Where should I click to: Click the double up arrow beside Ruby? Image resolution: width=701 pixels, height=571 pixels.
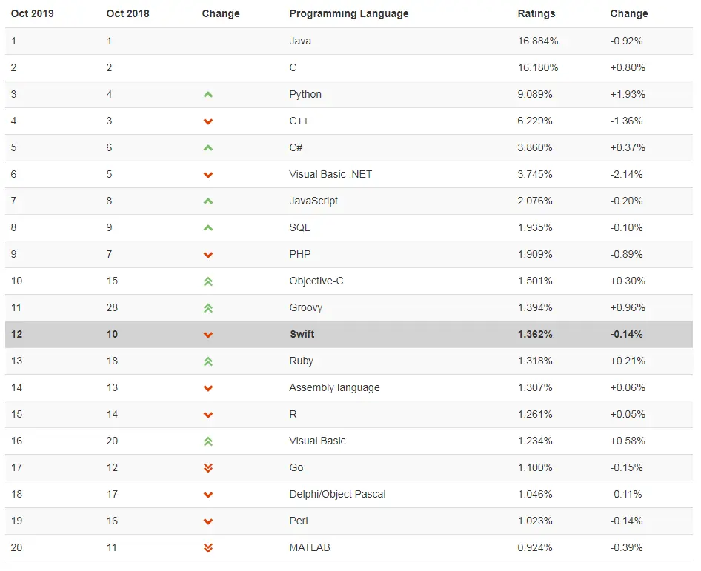[x=208, y=361]
